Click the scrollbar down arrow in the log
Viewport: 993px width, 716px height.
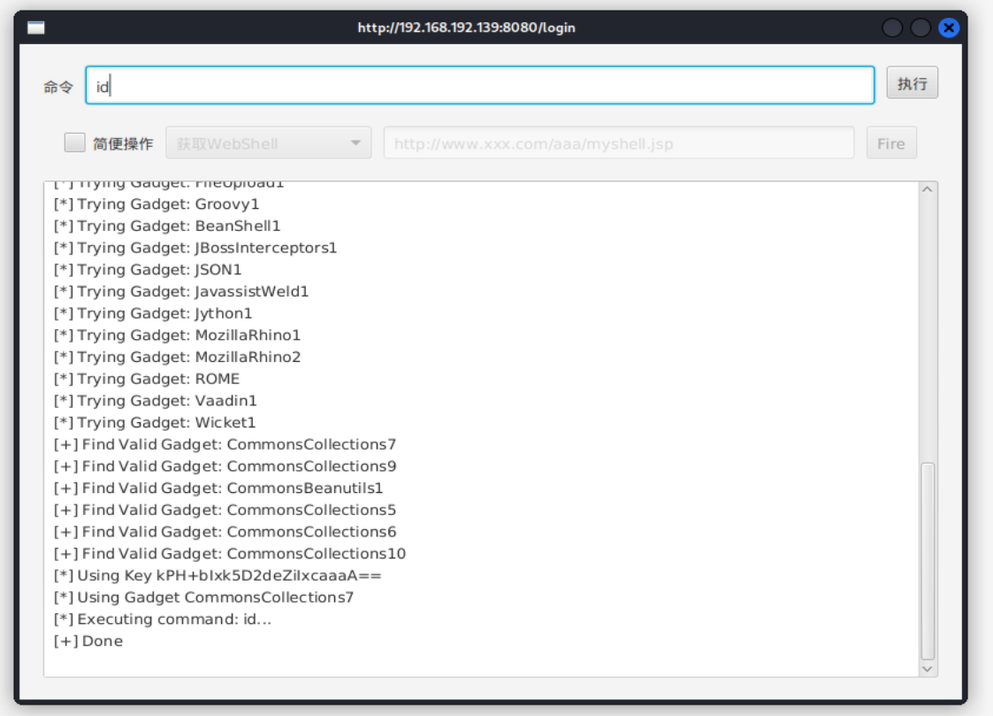click(x=928, y=668)
